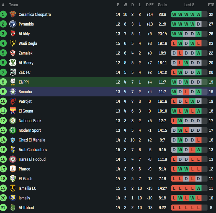Click Ceramica Cleopatra's most recent W result badge

click(x=198, y=14)
